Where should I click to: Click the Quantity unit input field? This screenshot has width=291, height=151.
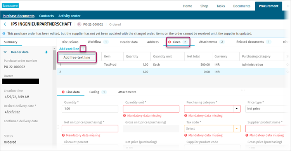(x=151, y=109)
